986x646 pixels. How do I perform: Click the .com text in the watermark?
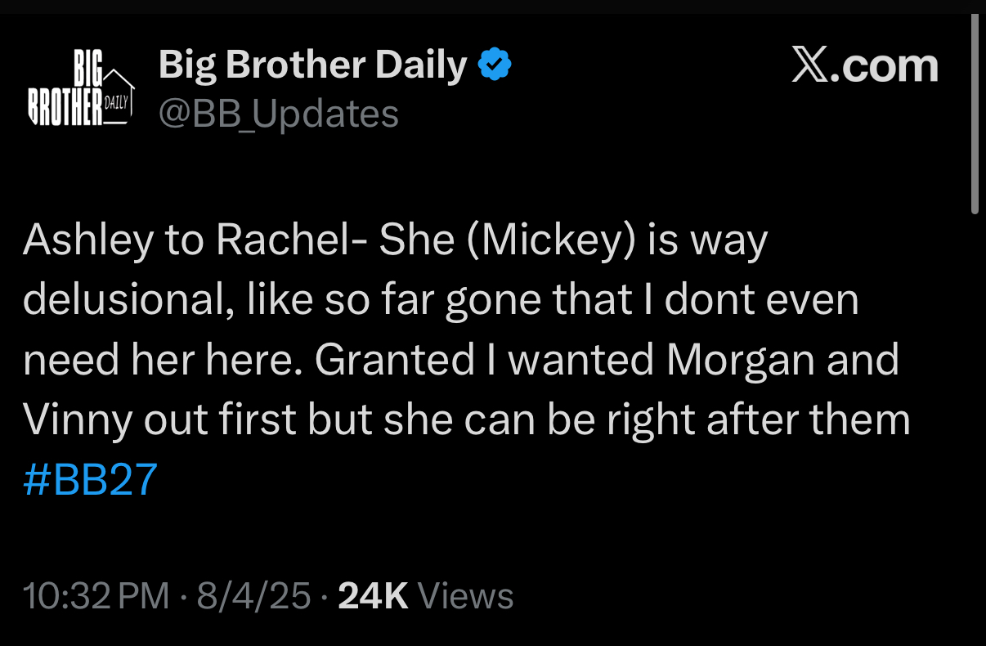[x=886, y=65]
